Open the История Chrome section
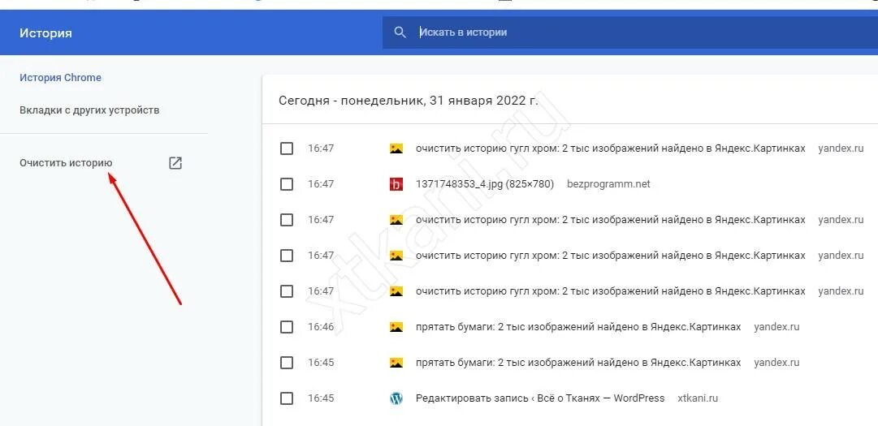Image resolution: width=878 pixels, height=426 pixels. point(60,78)
